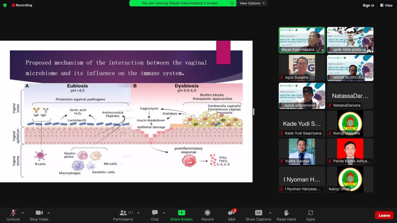Open the Q&A panel

tap(231, 213)
